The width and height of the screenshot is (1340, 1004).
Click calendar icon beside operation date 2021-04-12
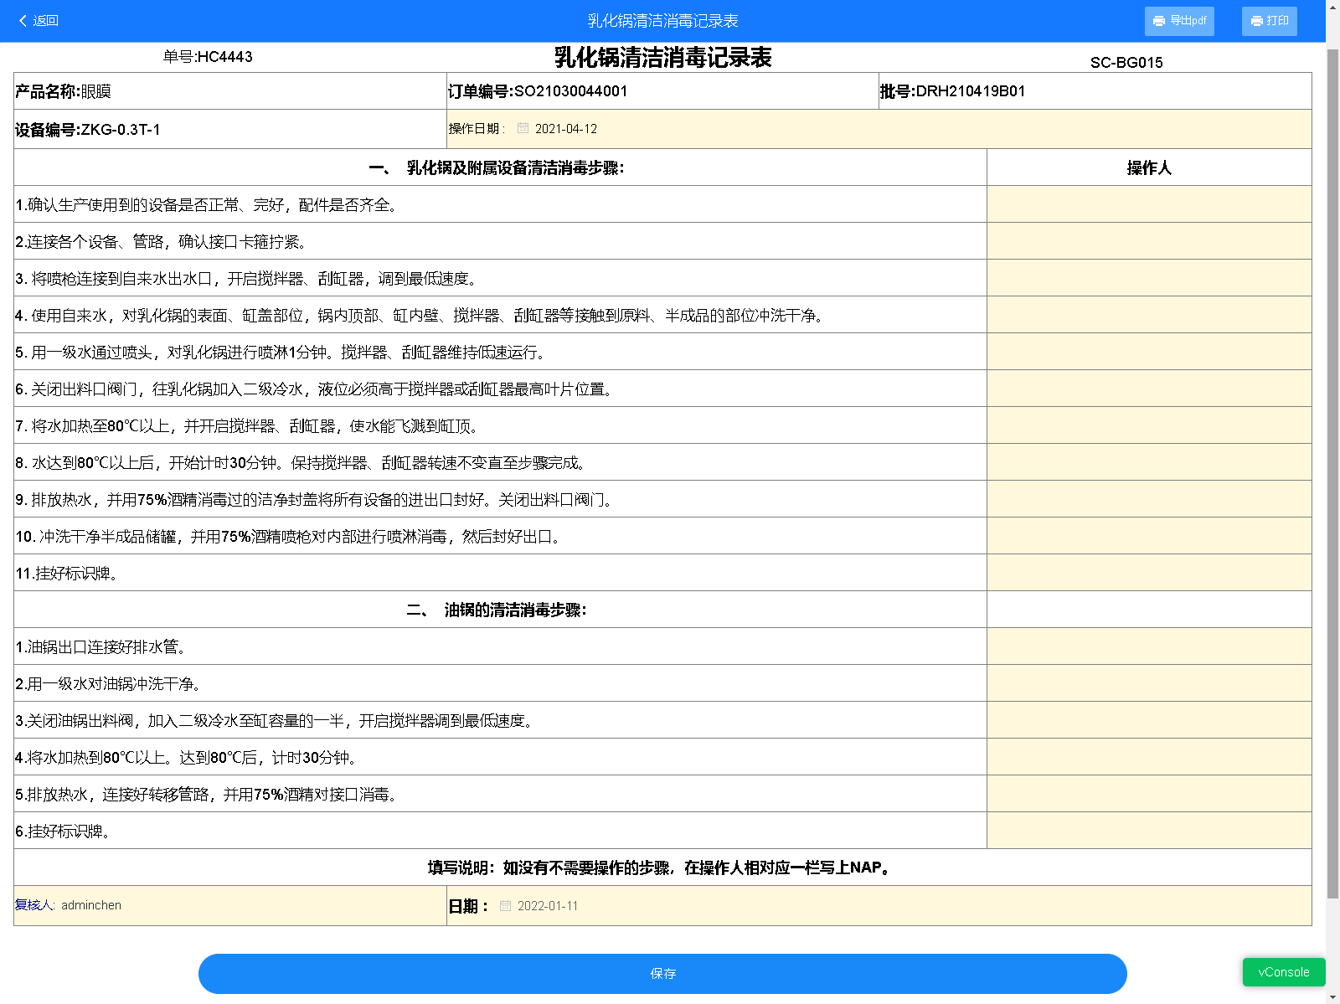coord(523,129)
